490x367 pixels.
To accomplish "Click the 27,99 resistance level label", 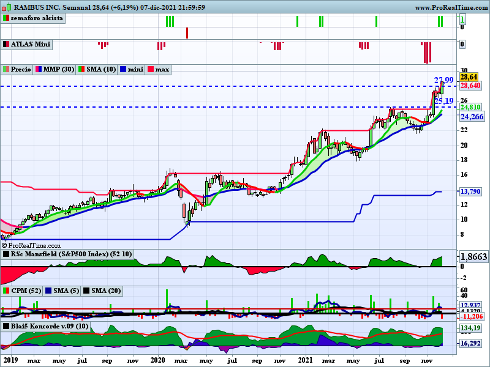I will [443, 81].
